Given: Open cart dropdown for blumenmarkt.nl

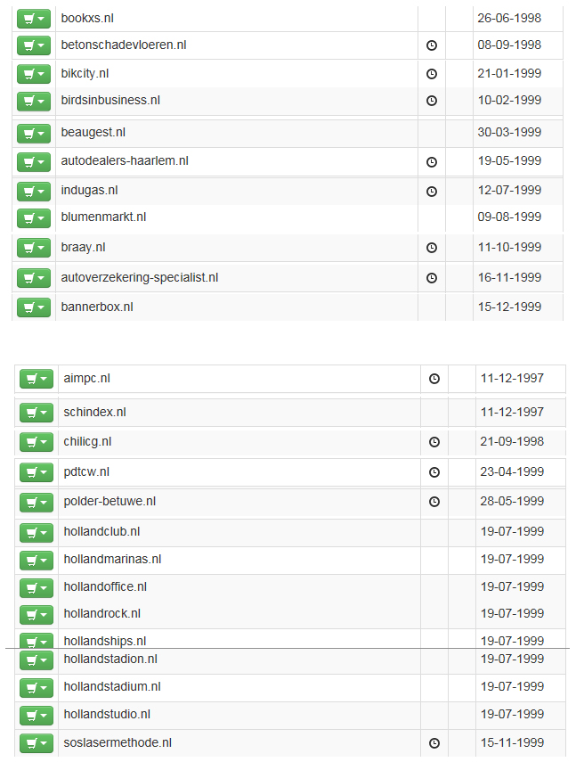Looking at the screenshot, I should pos(34,218).
